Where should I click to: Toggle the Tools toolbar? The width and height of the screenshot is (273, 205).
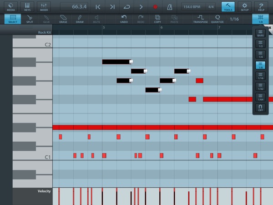pos(228,7)
